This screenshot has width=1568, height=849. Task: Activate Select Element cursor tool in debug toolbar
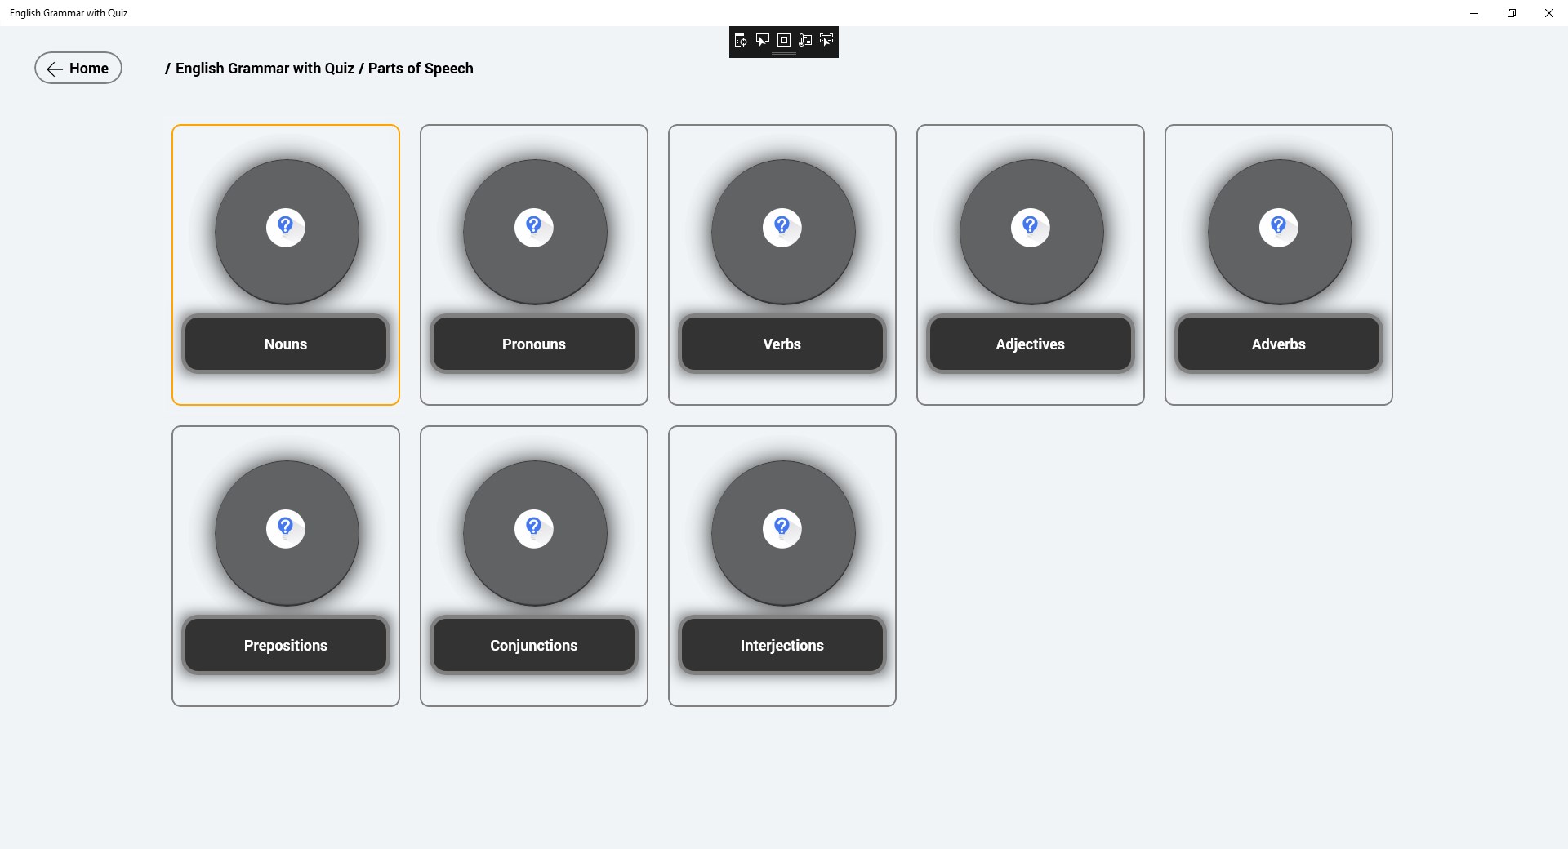pyautogui.click(x=763, y=40)
